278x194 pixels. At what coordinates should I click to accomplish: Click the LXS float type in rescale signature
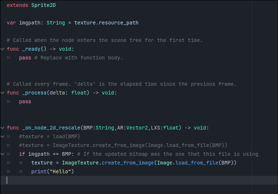171,128
